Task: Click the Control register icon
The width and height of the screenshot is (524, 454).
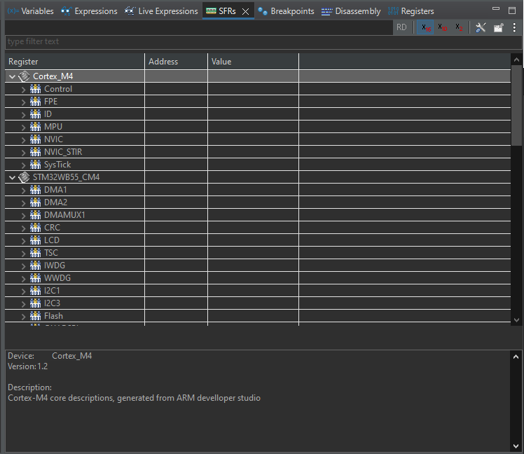Action: 36,88
